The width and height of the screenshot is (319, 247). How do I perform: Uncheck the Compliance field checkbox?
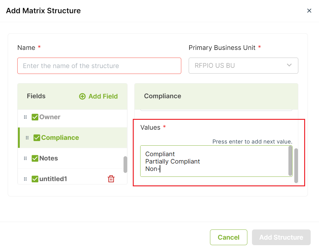[37, 138]
